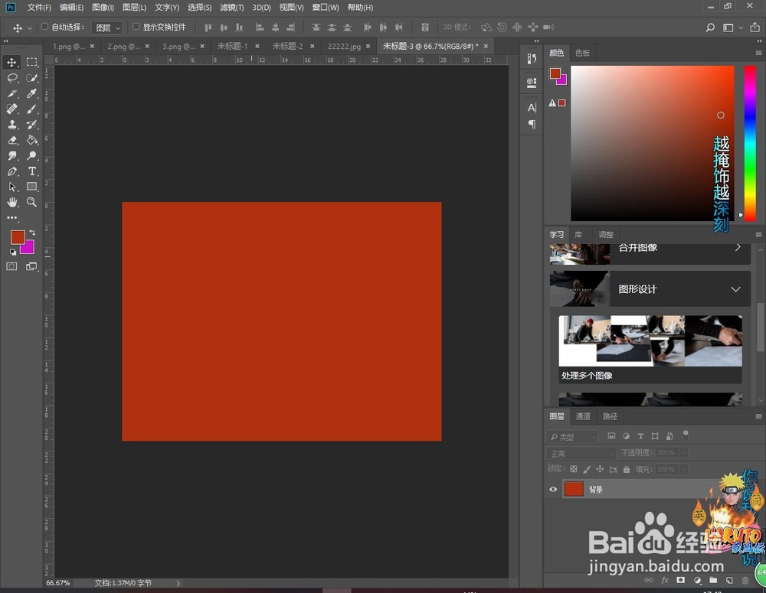Toggle Quick Mask mode
Viewport: 766px width, 593px height.
click(11, 266)
